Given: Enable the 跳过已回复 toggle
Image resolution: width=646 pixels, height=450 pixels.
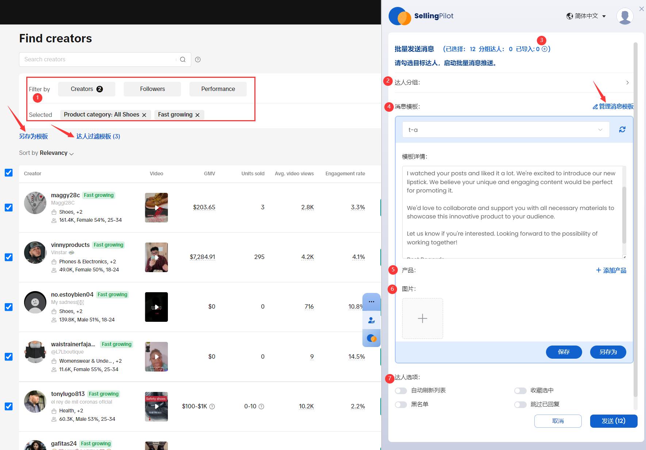Looking at the screenshot, I should 520,405.
